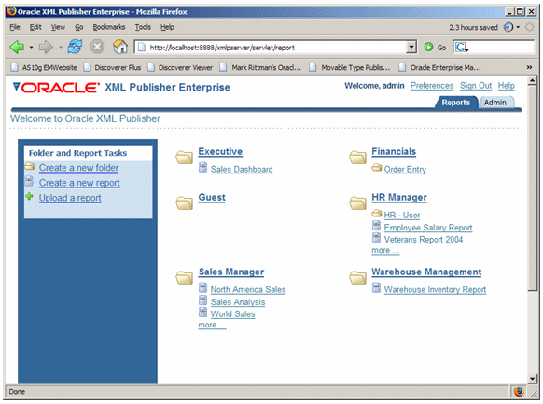Click the page scrollbar down arrow
The width and height of the screenshot is (543, 404).
(x=533, y=379)
